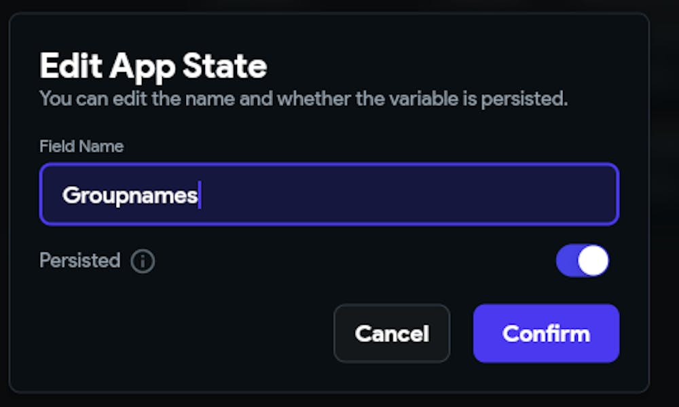The height and width of the screenshot is (407, 679).
Task: Place cursor after Groupnames text
Action: tap(198, 196)
